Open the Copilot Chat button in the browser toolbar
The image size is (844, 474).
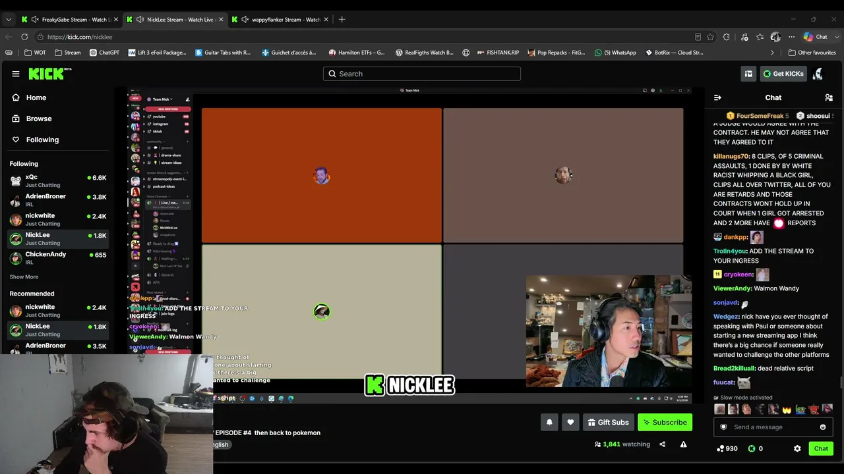816,37
